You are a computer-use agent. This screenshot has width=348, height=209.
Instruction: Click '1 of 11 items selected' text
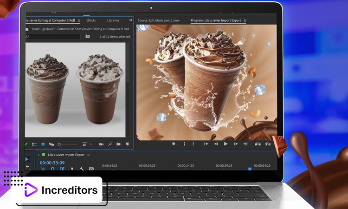(x=115, y=37)
